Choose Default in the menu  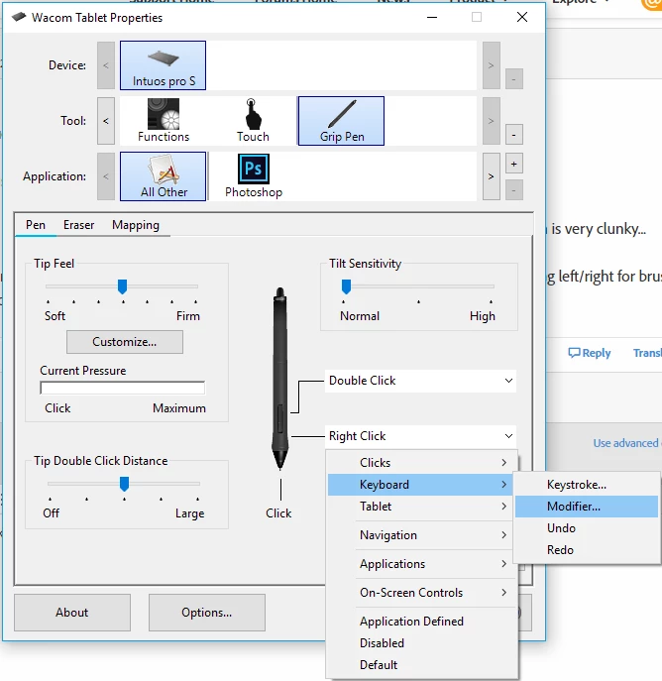tap(421, 664)
